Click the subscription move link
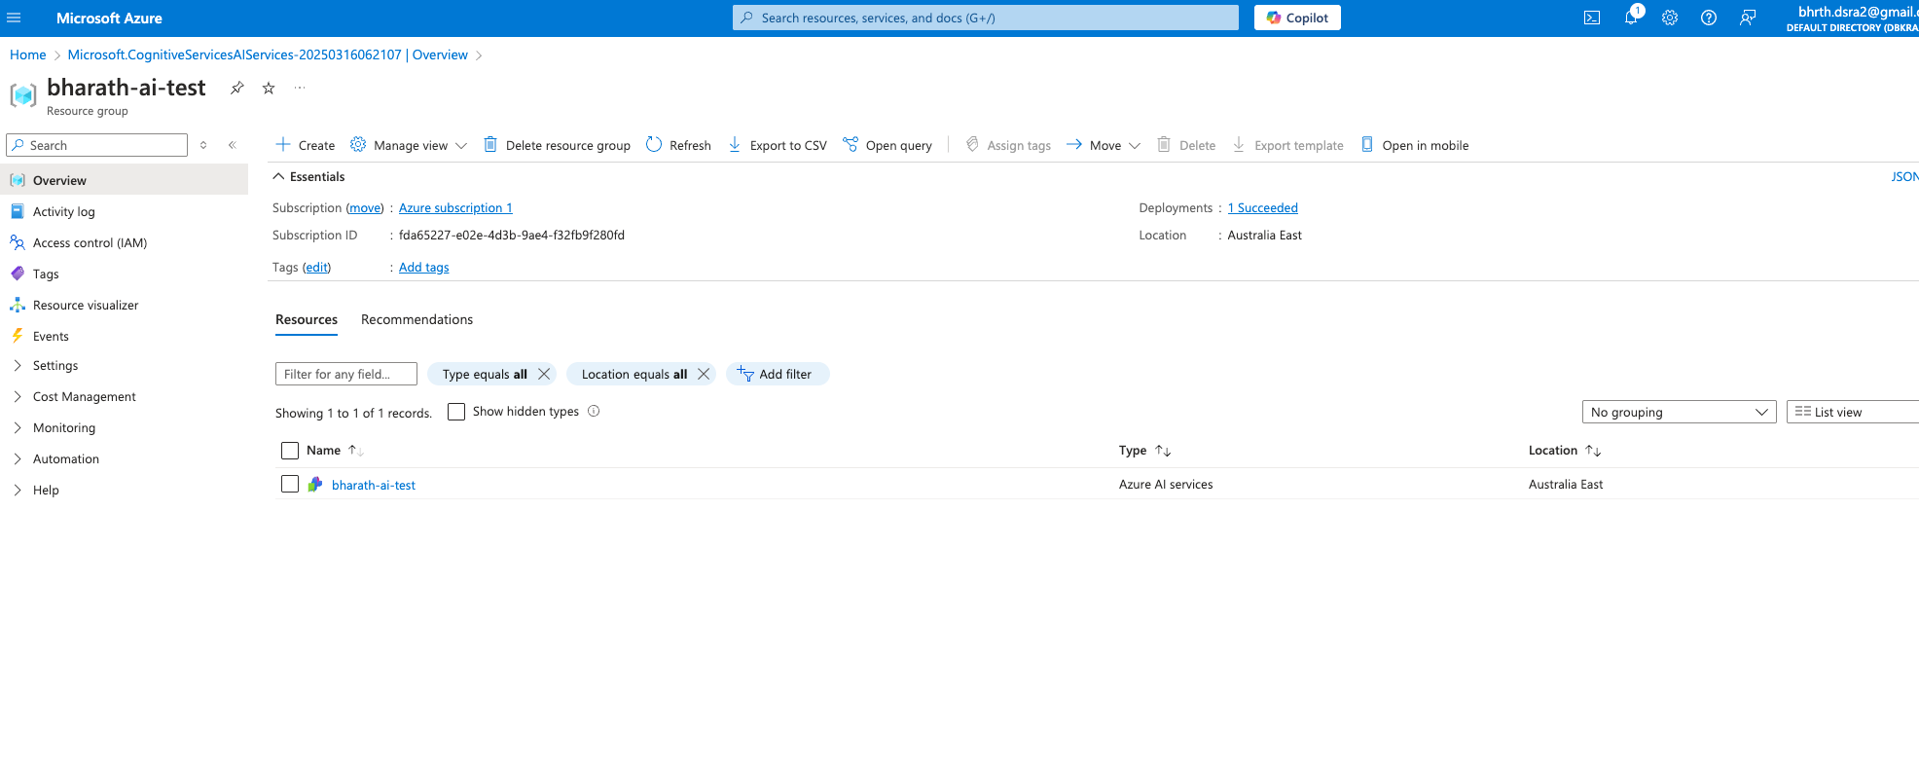Screen dimensions: 1919x767 [366, 207]
